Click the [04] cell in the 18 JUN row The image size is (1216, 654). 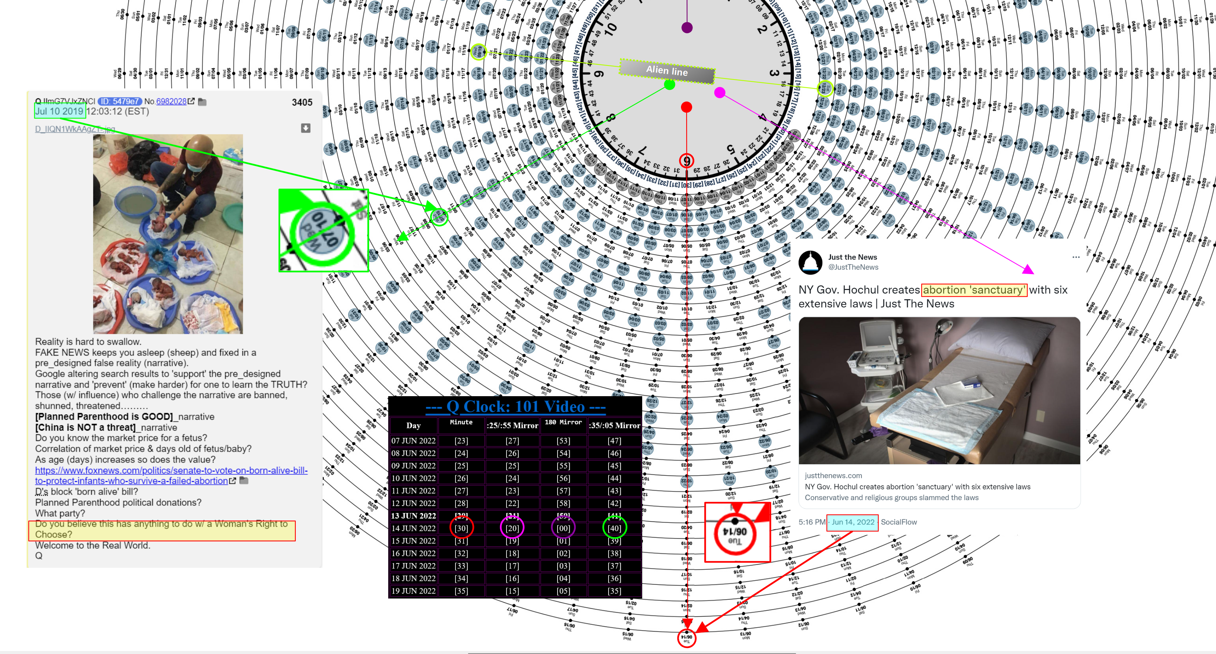pyautogui.click(x=563, y=579)
